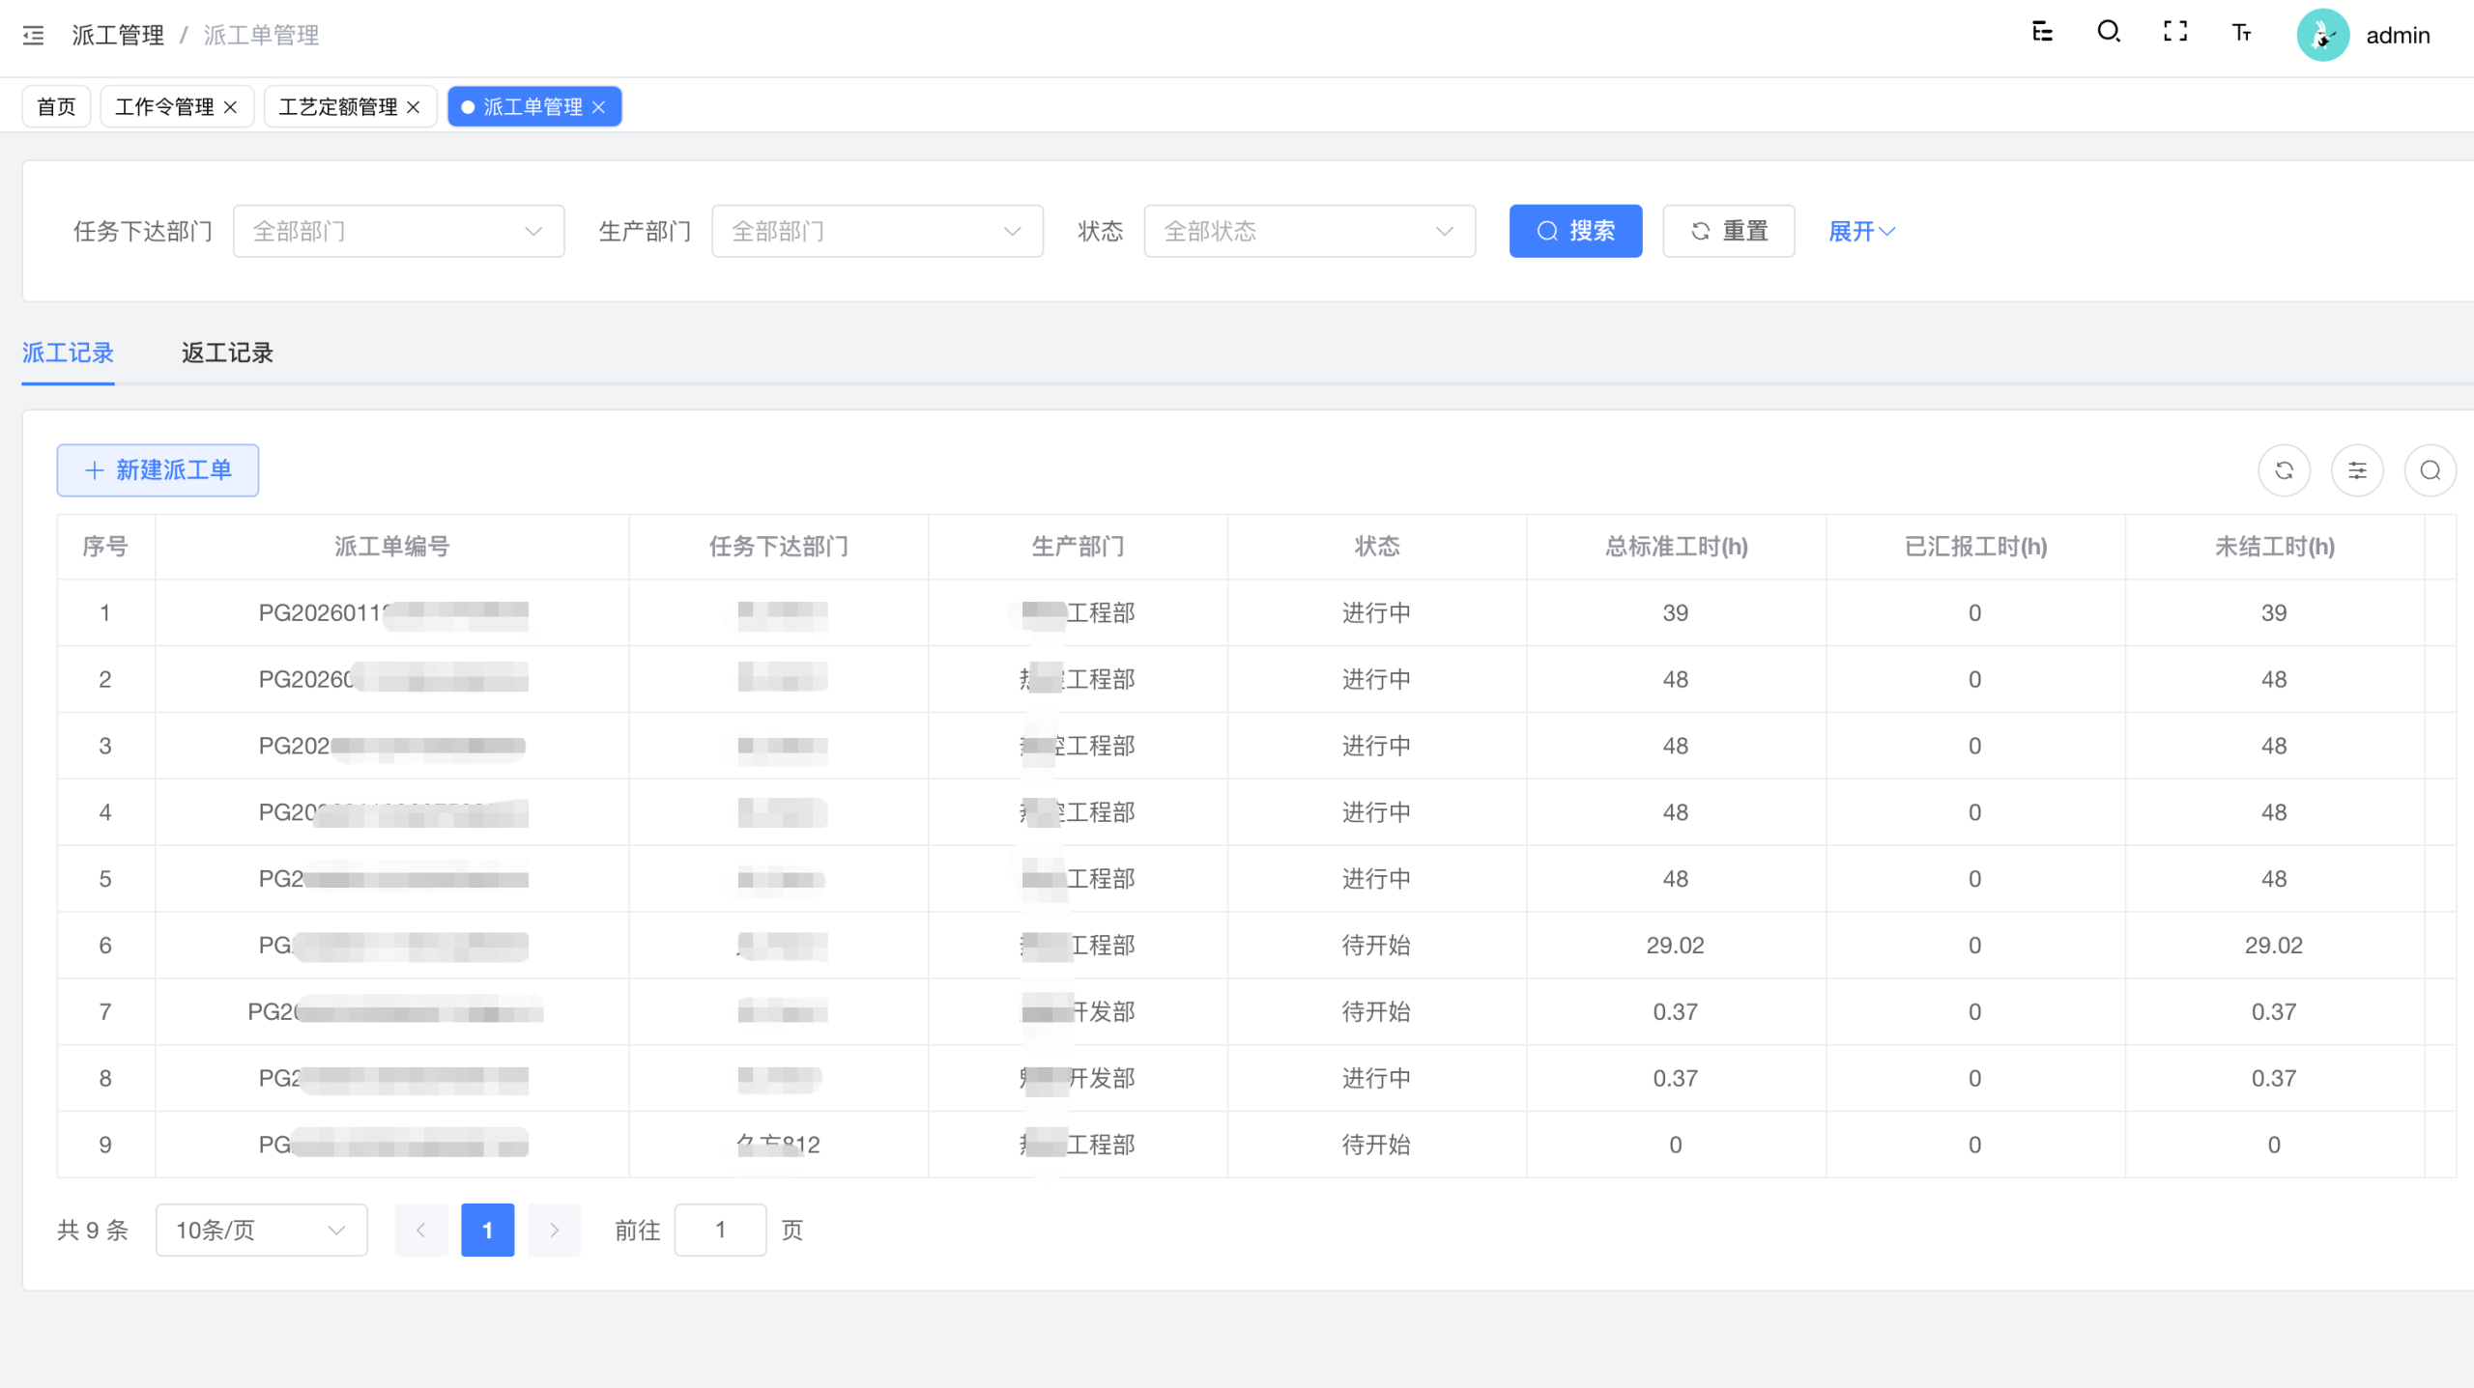The width and height of the screenshot is (2474, 1388).
Task: Open the 返工记录 tab
Action: click(227, 353)
